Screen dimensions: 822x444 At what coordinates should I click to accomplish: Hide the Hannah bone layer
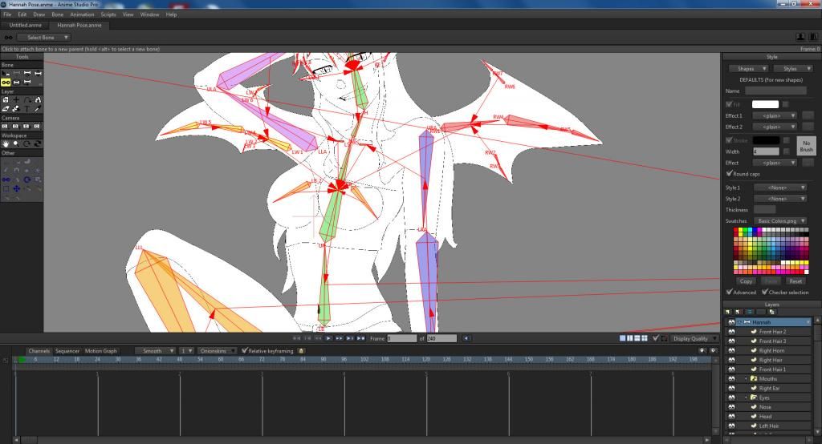pos(731,322)
